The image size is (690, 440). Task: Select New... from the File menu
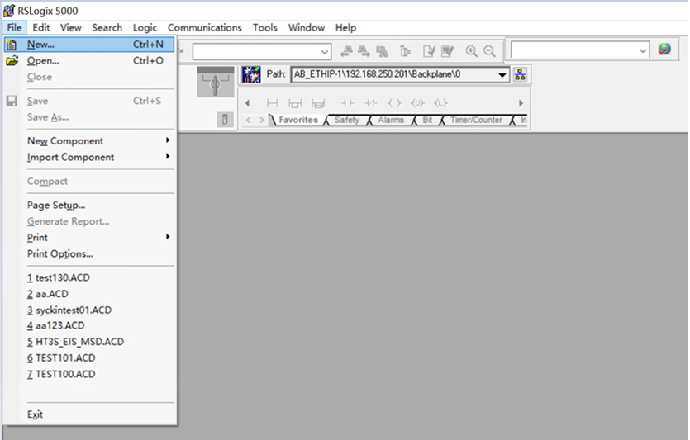tap(41, 44)
